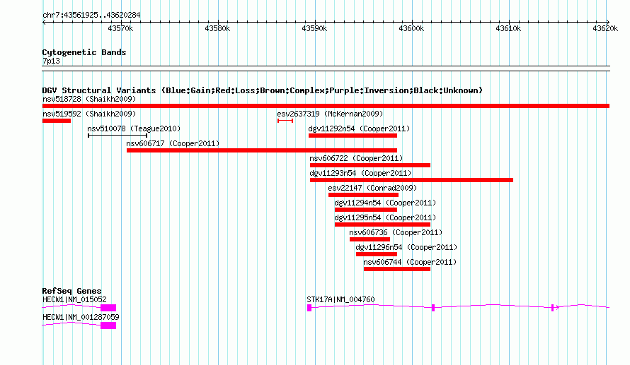The width and height of the screenshot is (630, 365).
Task: Click the red bar under dgv11293n54
Action: coord(411,180)
